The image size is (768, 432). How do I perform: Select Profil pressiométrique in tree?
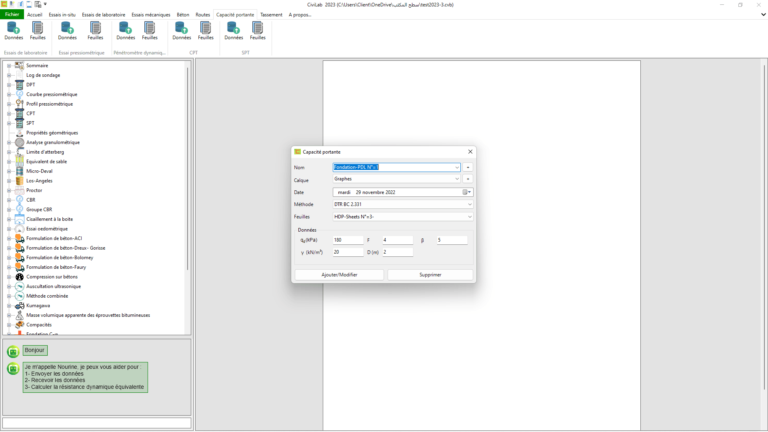tap(50, 104)
